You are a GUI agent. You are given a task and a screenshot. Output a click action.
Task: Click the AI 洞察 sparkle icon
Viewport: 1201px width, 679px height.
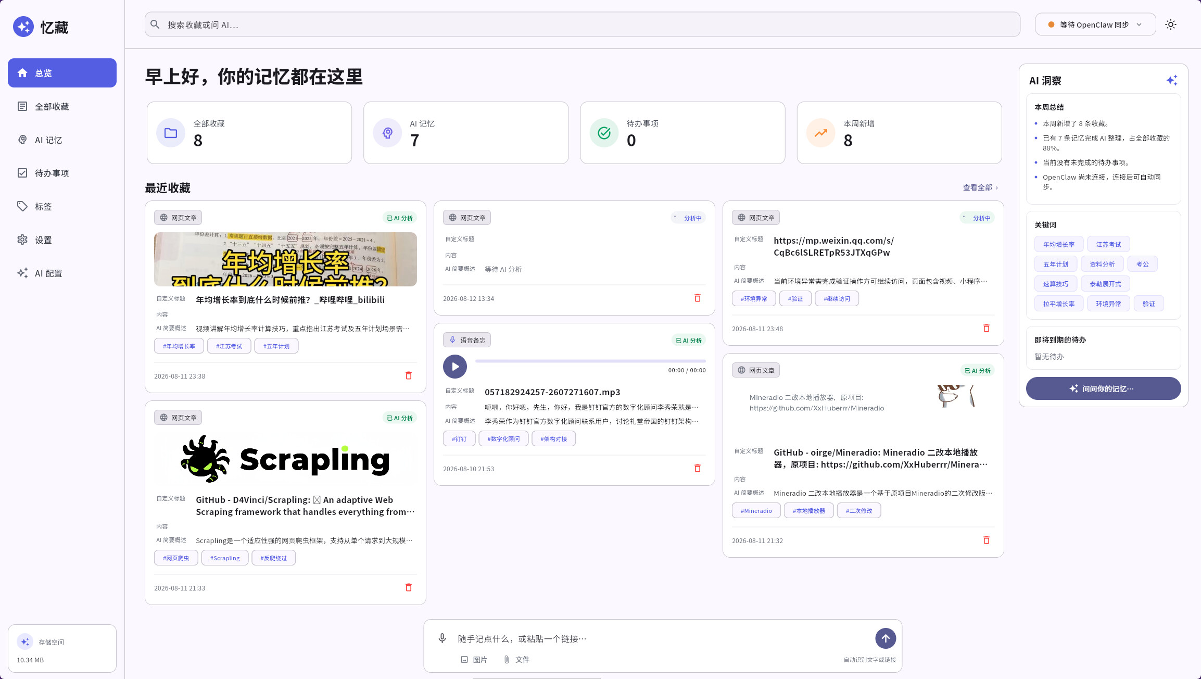1171,80
